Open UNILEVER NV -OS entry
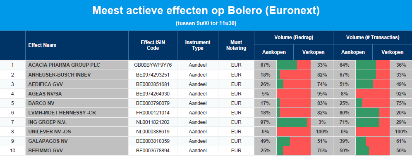The image size is (412, 156). (x=49, y=132)
